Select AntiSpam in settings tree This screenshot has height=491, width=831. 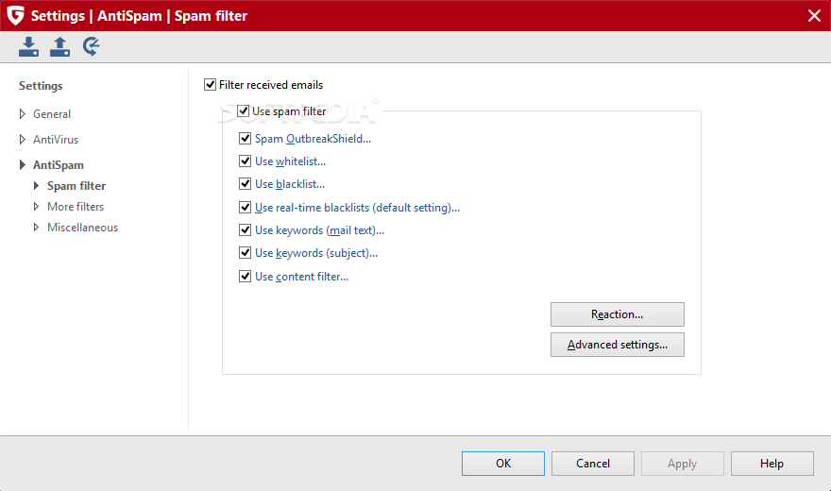click(59, 165)
